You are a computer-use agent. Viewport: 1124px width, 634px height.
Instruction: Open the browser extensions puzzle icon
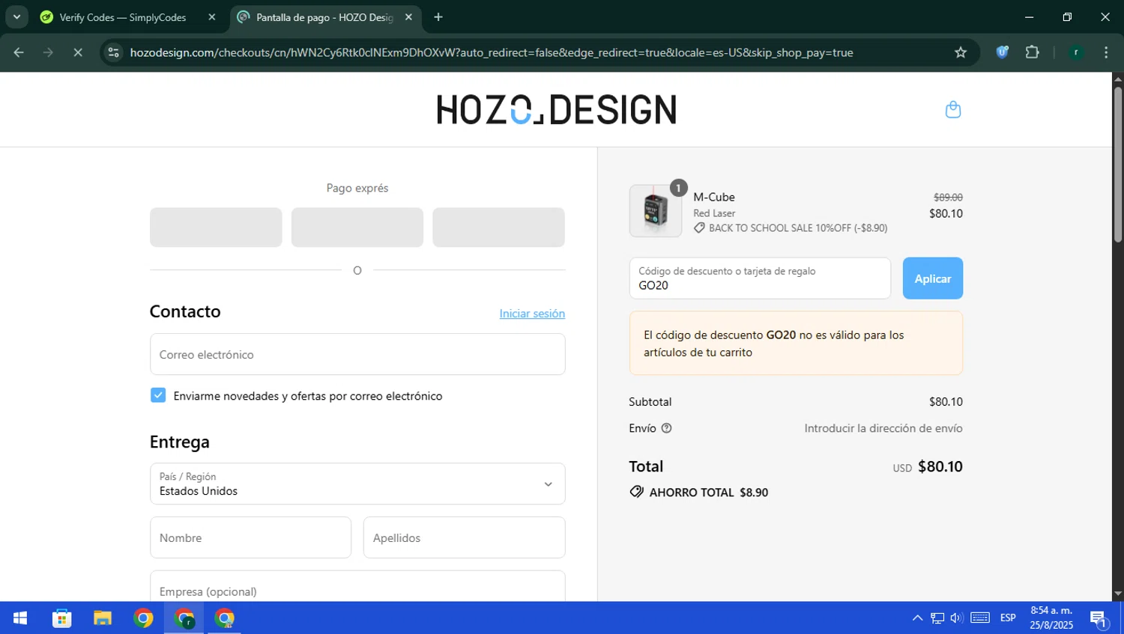(x=1032, y=52)
